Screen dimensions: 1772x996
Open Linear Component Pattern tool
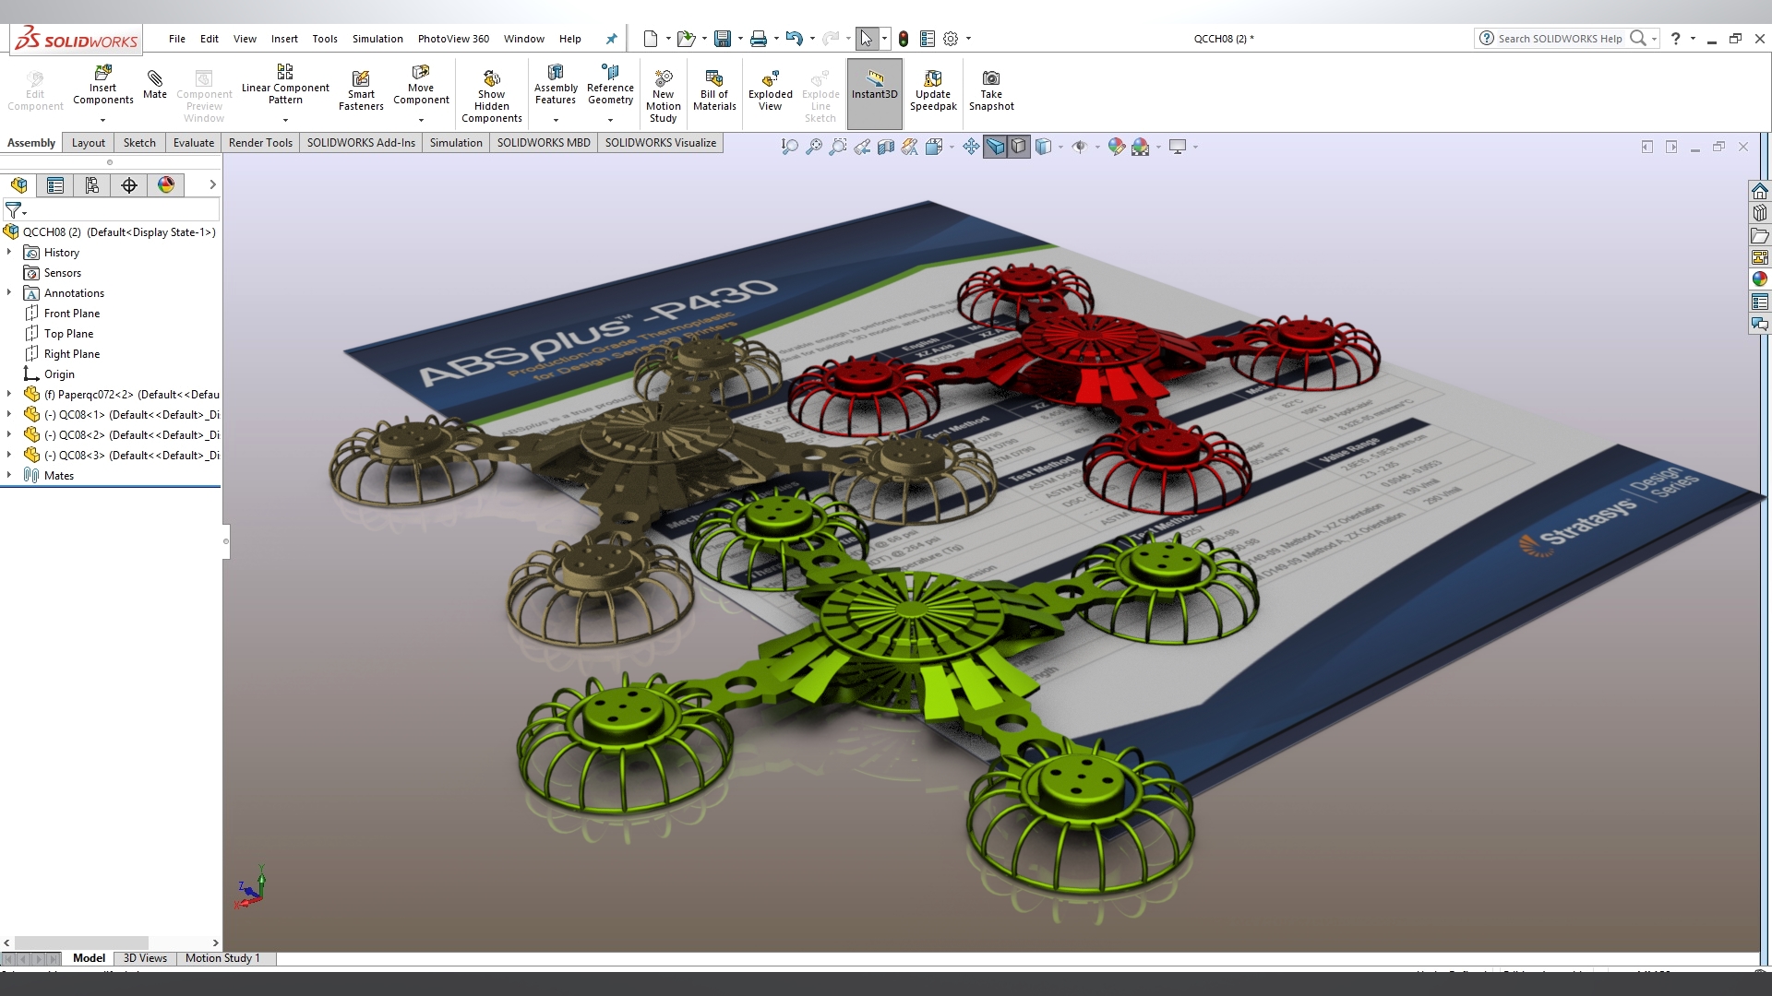285,85
